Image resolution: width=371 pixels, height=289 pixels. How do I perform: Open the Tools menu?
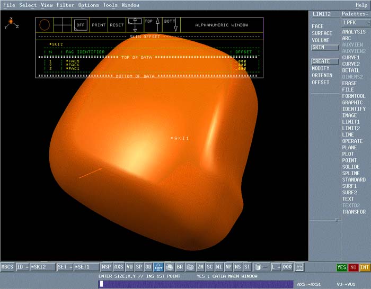[x=110, y=5]
